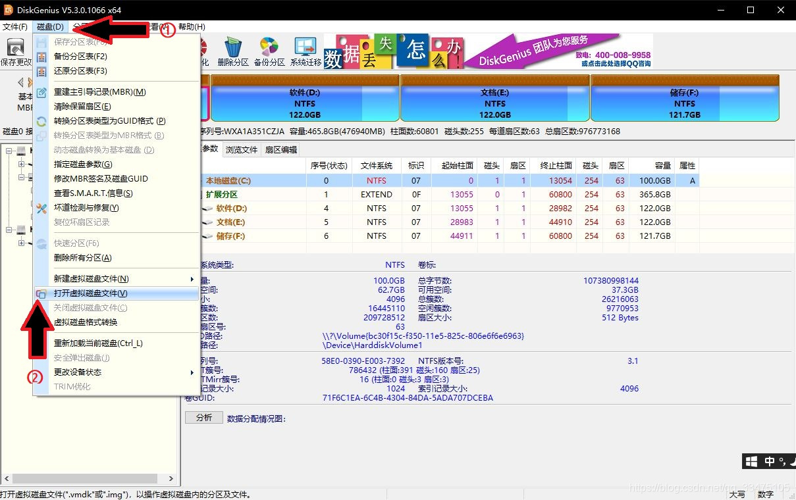Switch to the 浏览文件 tab

coord(242,149)
